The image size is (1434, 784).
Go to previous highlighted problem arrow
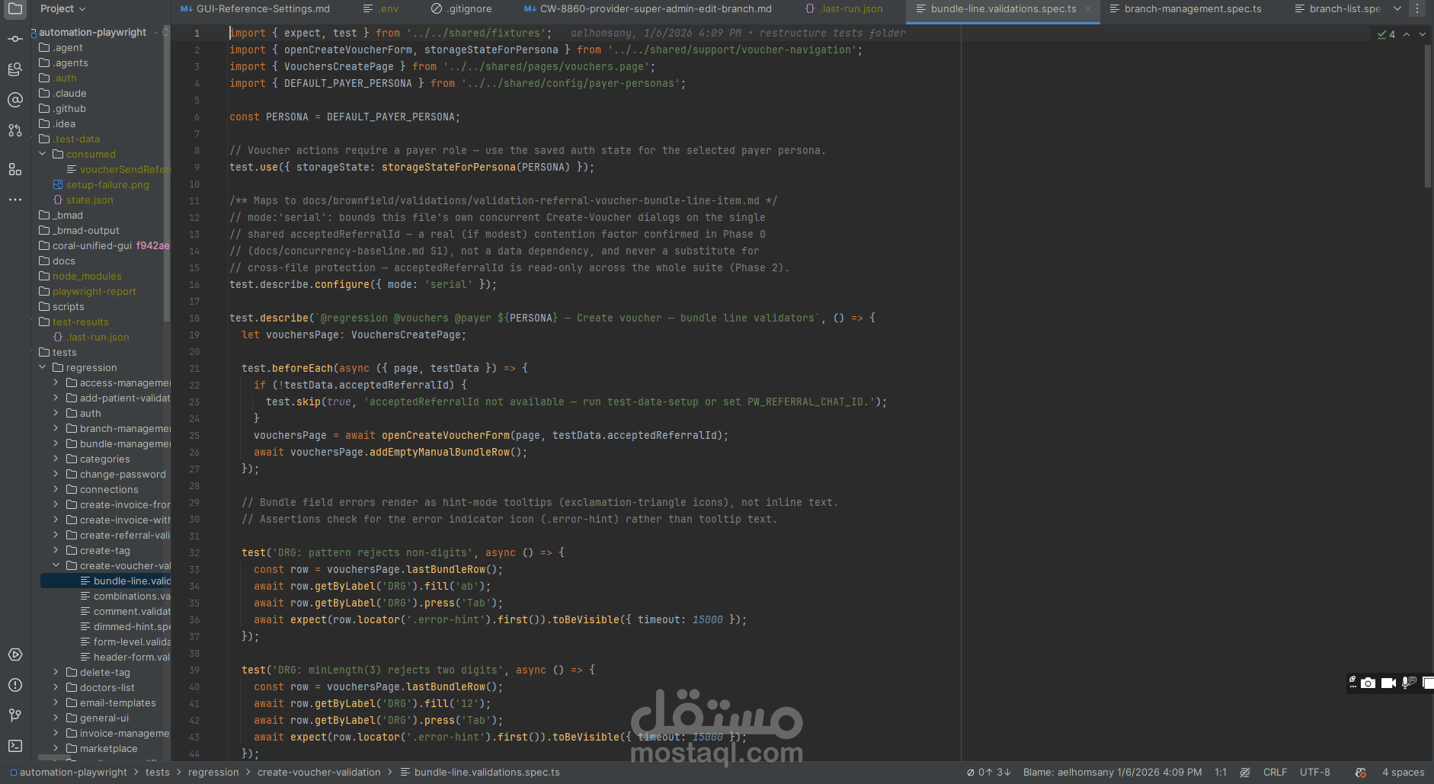click(1407, 34)
